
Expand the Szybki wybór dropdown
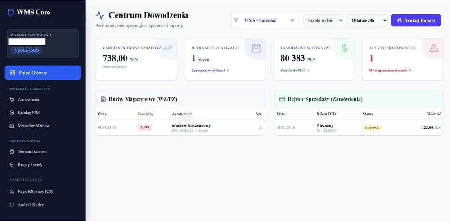323,20
